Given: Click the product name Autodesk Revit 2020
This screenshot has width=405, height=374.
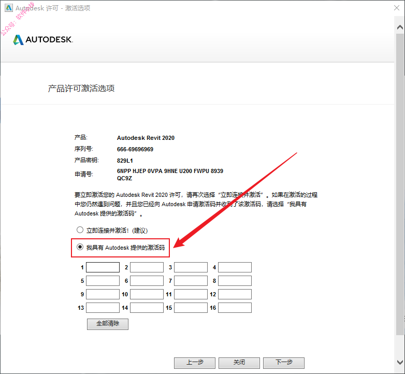Looking at the screenshot, I should point(146,138).
